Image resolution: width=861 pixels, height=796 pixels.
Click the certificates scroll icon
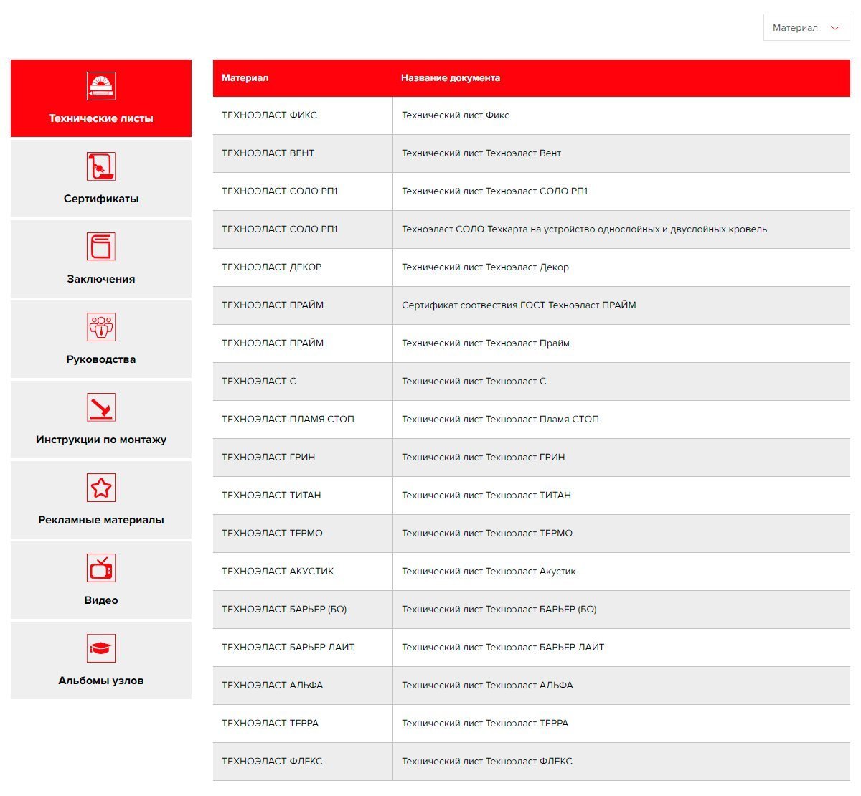101,166
